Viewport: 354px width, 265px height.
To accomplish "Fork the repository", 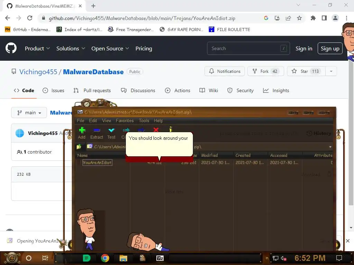I will (266, 71).
